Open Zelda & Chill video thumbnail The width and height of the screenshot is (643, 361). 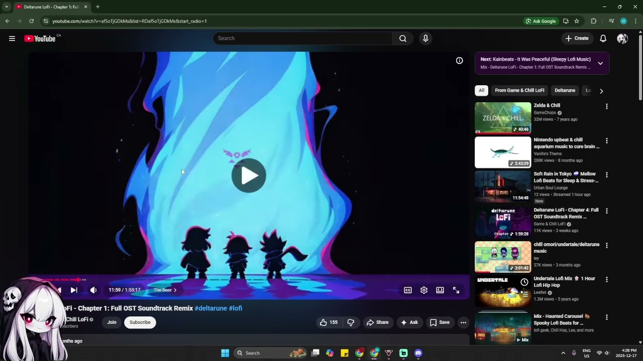tap(503, 118)
